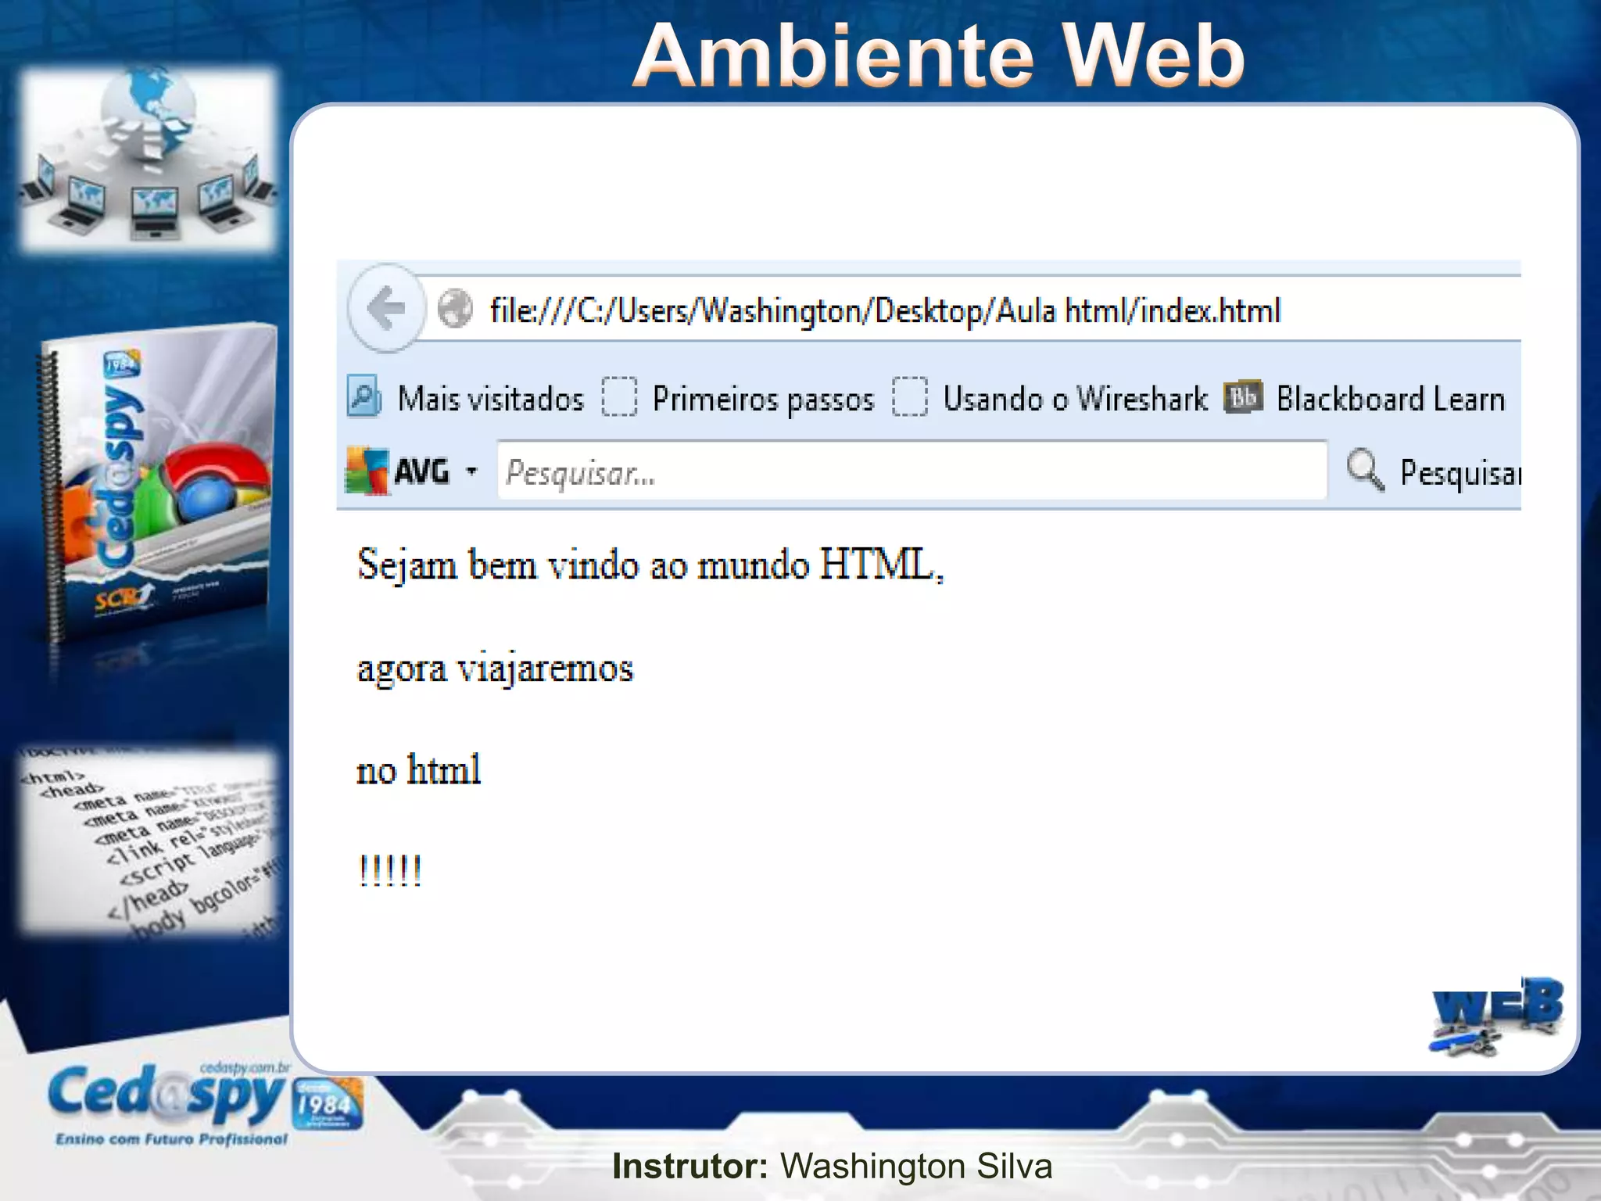Click the AVG toolbar logo
This screenshot has height=1201, width=1601.
368,471
